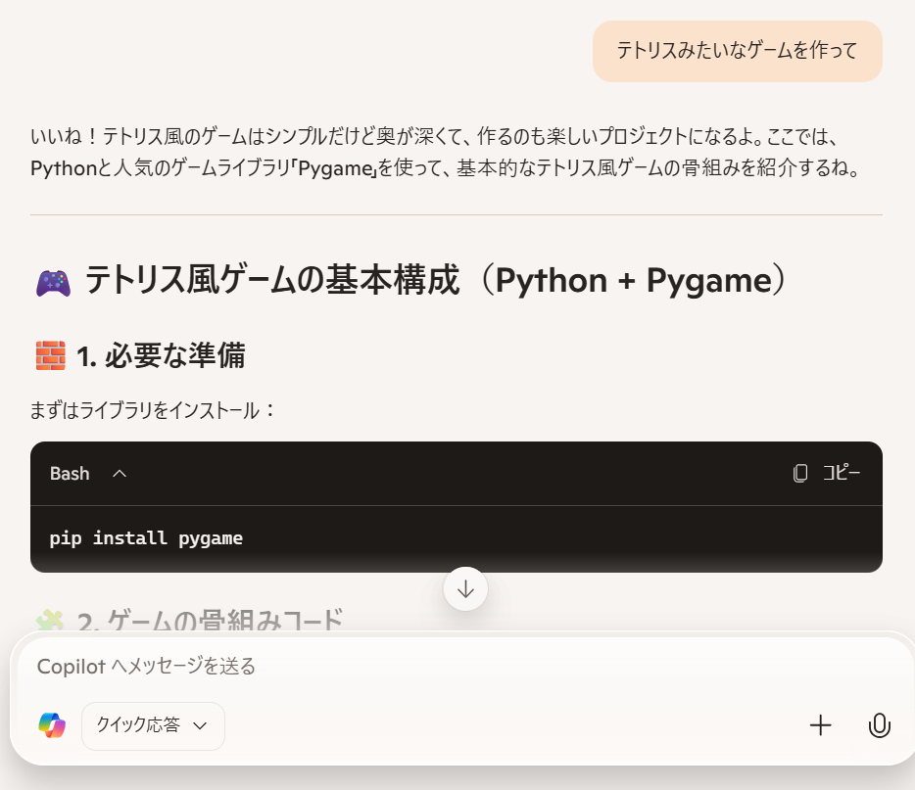Click the 2. ゲームの骨組みコード heading

(x=210, y=622)
